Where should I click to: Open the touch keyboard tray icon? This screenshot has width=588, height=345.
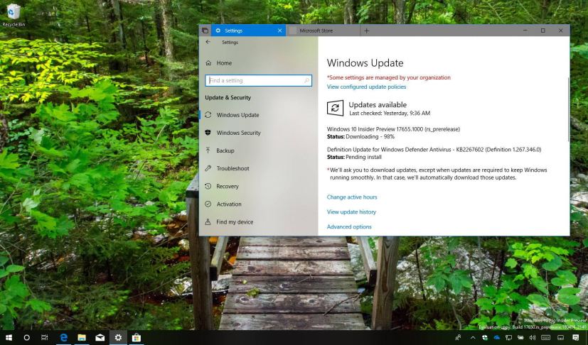coord(545,337)
